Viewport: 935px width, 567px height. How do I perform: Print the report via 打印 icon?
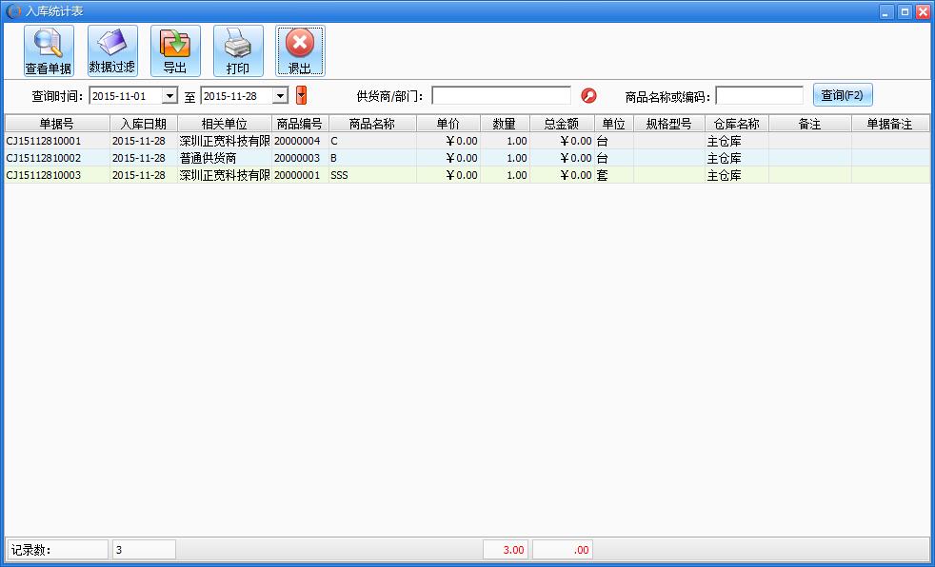click(x=238, y=50)
